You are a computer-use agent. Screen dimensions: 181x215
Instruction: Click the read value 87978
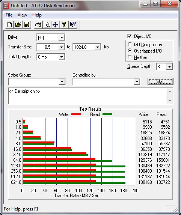tap(164, 149)
